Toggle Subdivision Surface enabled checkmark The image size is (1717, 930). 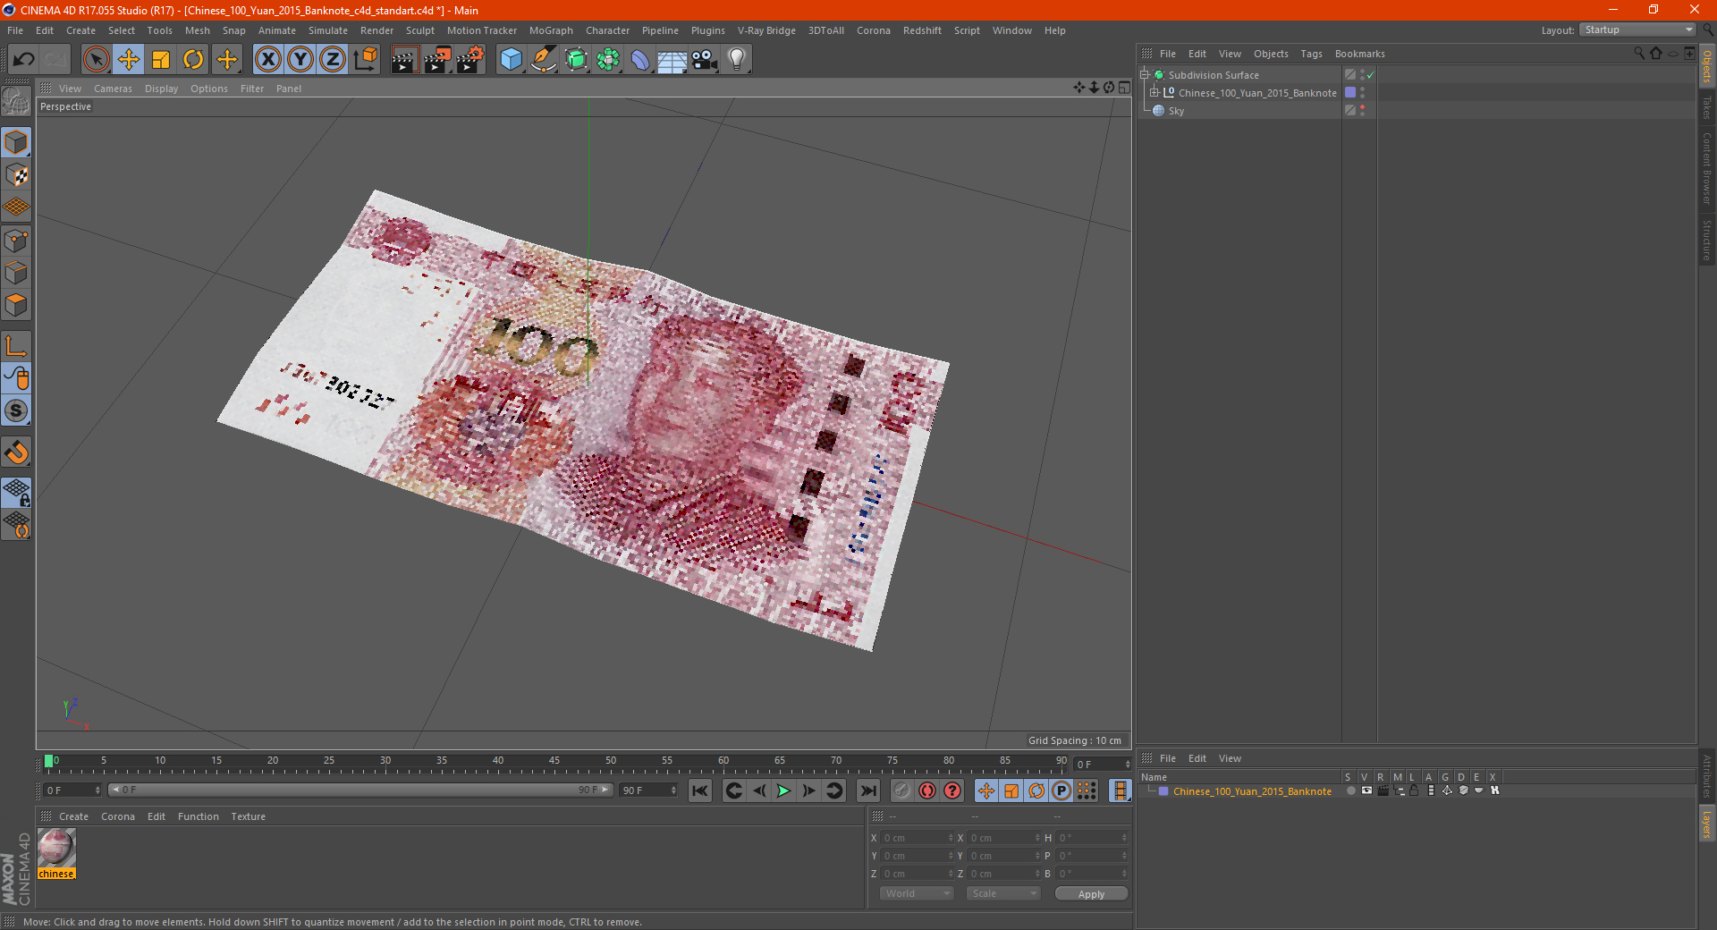tap(1370, 75)
